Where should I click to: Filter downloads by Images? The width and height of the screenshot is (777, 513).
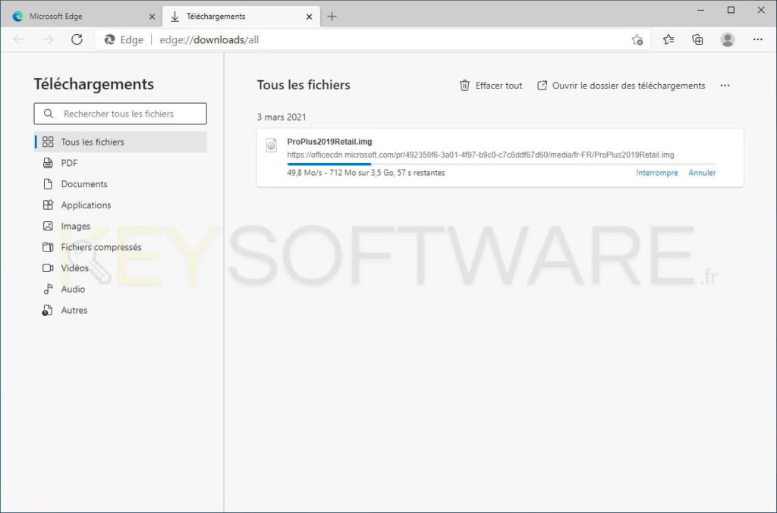click(x=121, y=226)
